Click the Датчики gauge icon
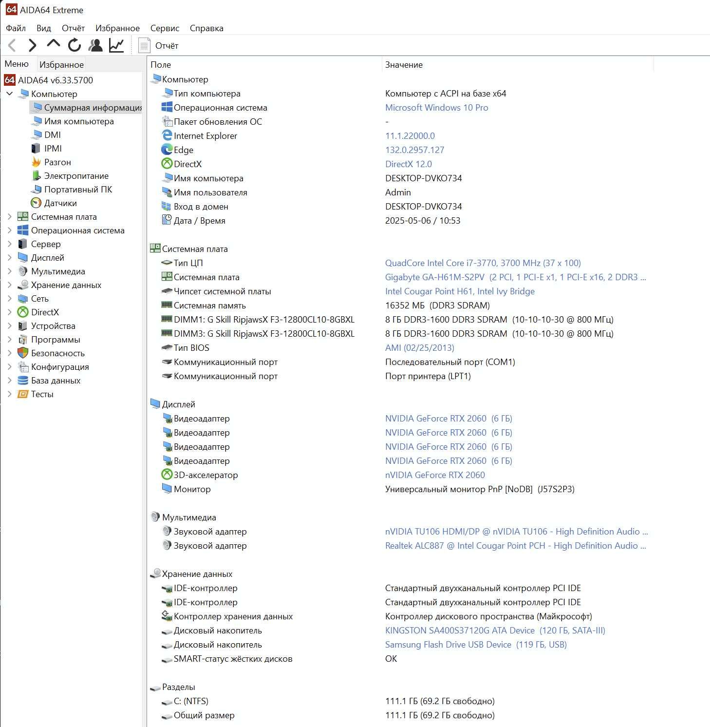This screenshot has width=710, height=727. pos(36,203)
